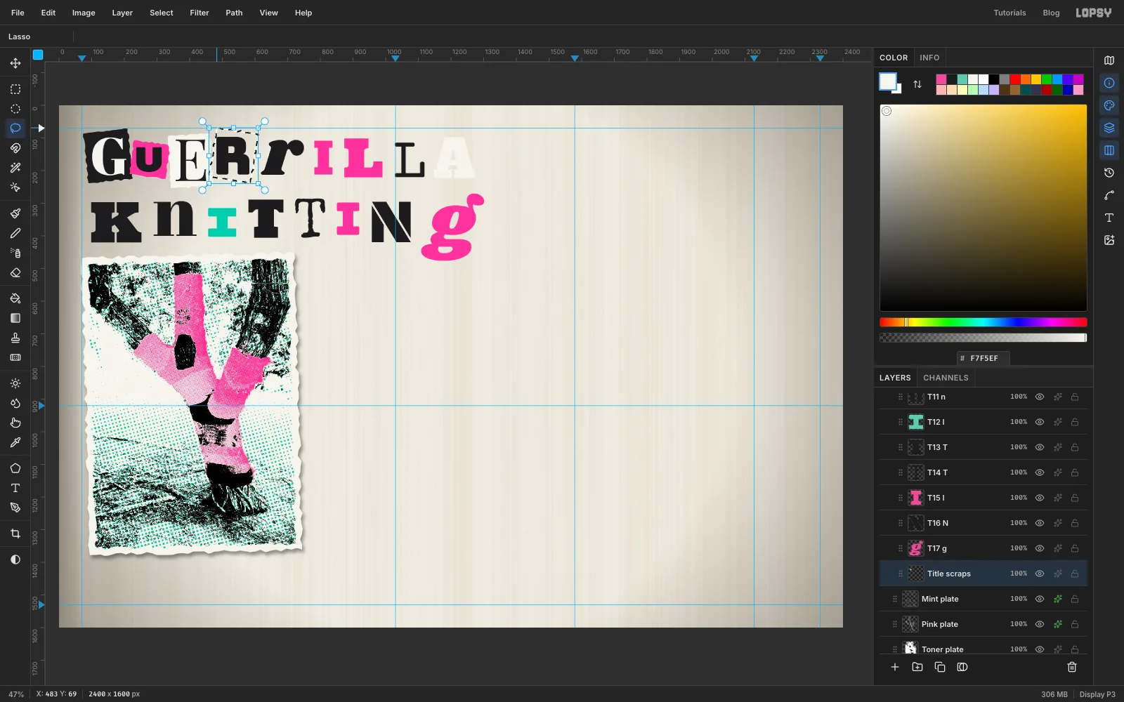This screenshot has width=1124, height=702.
Task: Select the Paint Bucket tool
Action: tap(15, 298)
